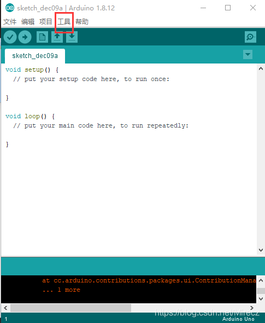
Task: Click the console vertical scrollbar thumb
Action: pyautogui.click(x=261, y=291)
